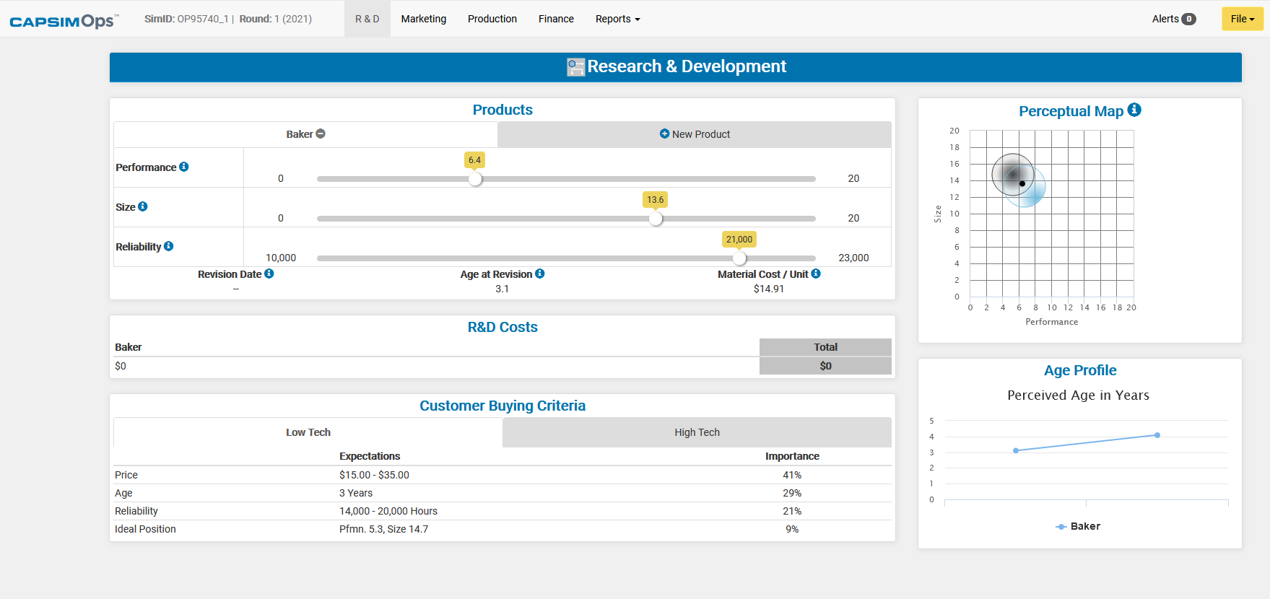Click the Material Cost / Unit info icon
The height and width of the screenshot is (599, 1270).
pyautogui.click(x=816, y=274)
